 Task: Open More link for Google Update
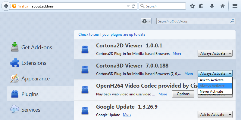[127, 115]
